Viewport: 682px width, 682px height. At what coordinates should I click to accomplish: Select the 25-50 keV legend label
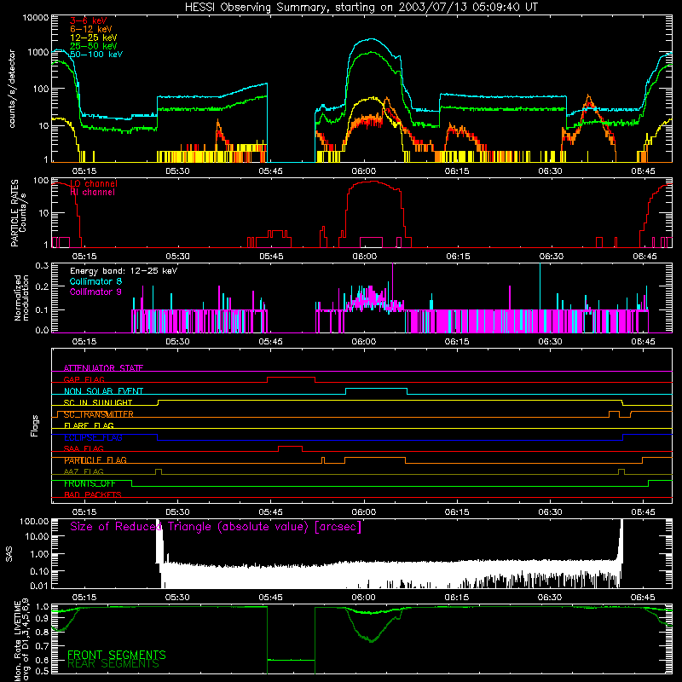tap(94, 46)
